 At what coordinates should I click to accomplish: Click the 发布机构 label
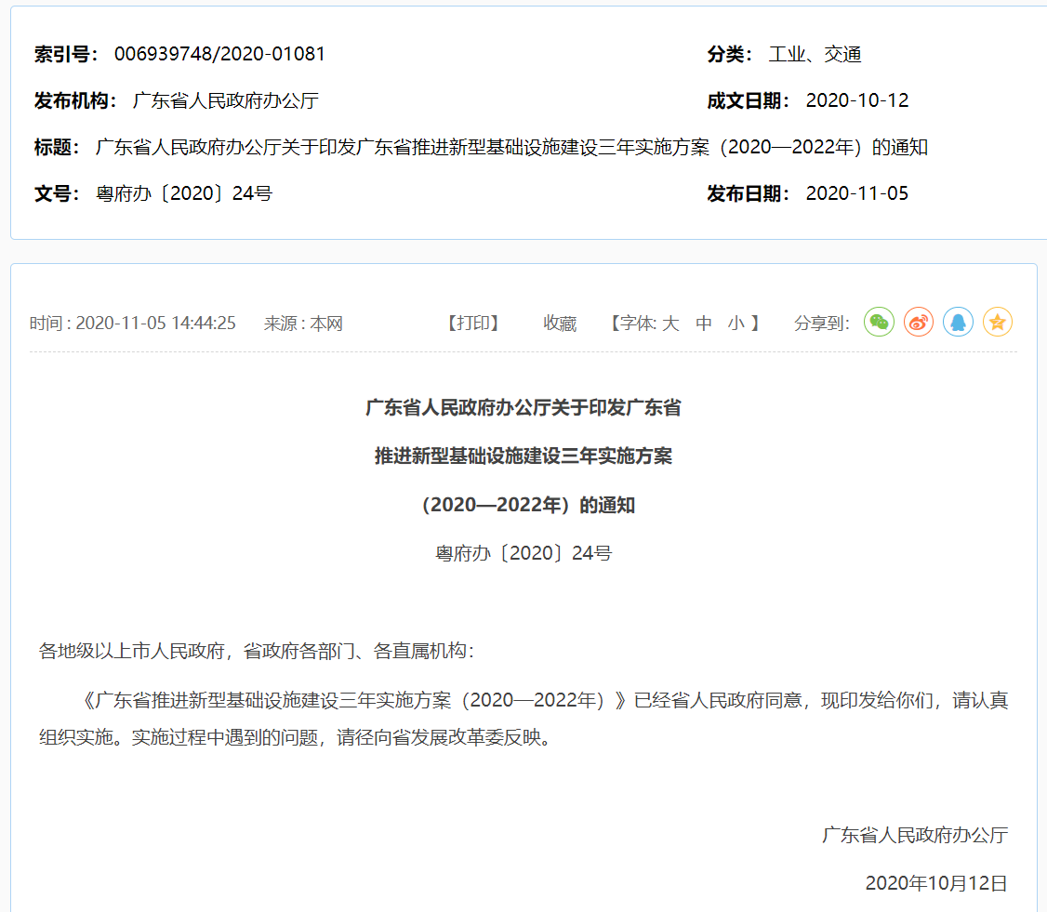(75, 100)
